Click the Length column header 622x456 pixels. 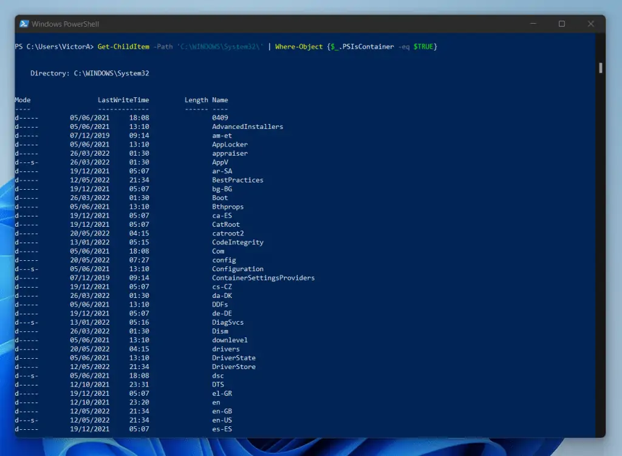coord(196,100)
